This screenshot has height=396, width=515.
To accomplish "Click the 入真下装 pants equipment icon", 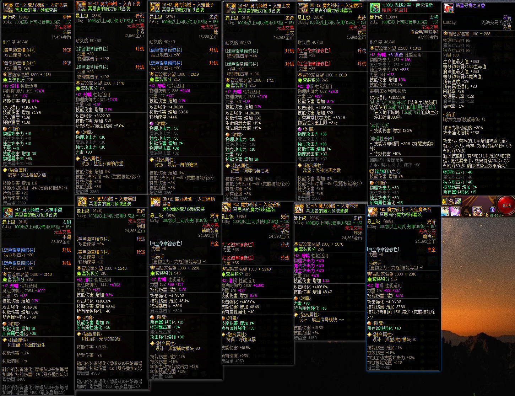I will click(x=82, y=6).
